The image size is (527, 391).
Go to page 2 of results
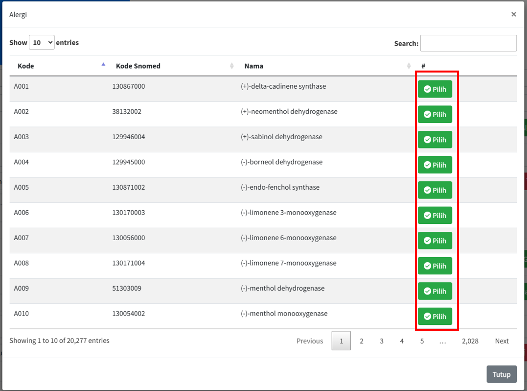[x=362, y=341]
